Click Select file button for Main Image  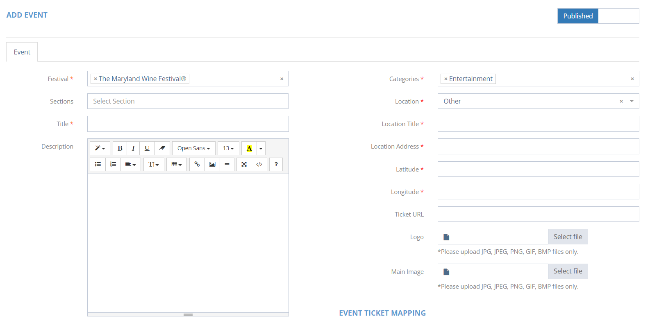click(x=568, y=271)
